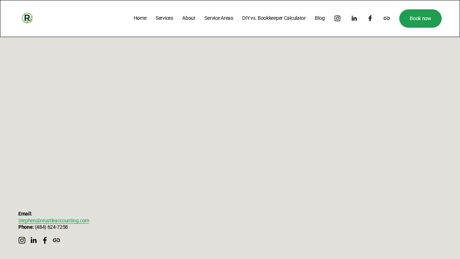The height and width of the screenshot is (259, 460).
Task: Go to the Home page
Action: tap(140, 18)
